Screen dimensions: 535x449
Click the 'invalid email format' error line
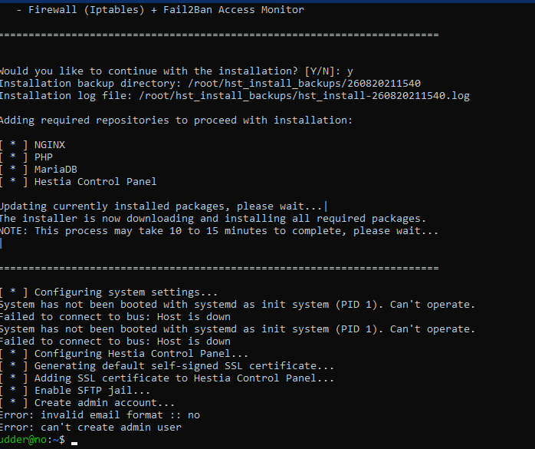(100, 415)
